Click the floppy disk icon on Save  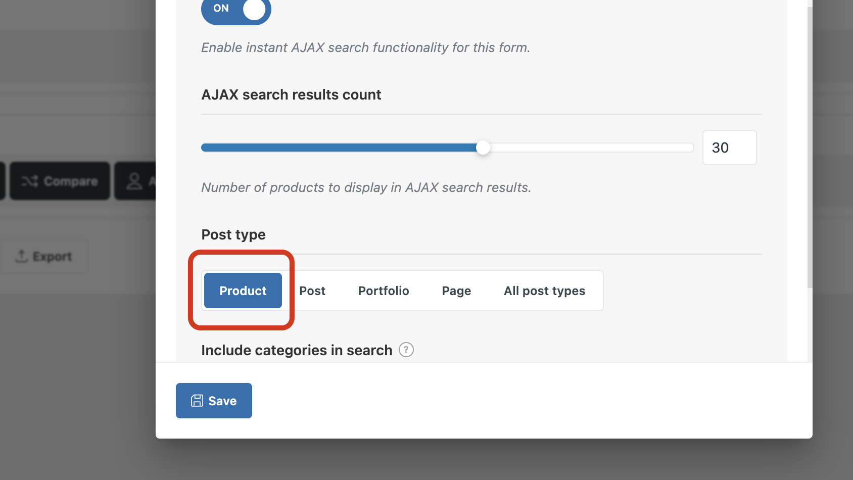pos(197,401)
